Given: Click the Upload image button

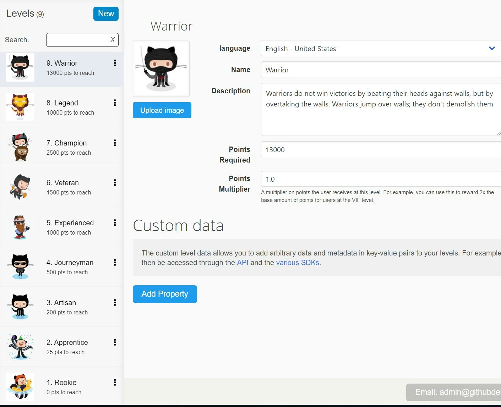Looking at the screenshot, I should pyautogui.click(x=162, y=110).
